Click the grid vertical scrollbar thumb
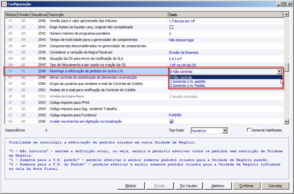This screenshot has height=194, width=294. [286, 67]
